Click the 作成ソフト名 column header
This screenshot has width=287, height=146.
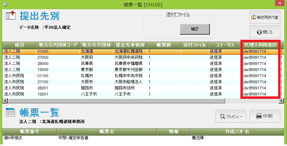click(x=237, y=132)
